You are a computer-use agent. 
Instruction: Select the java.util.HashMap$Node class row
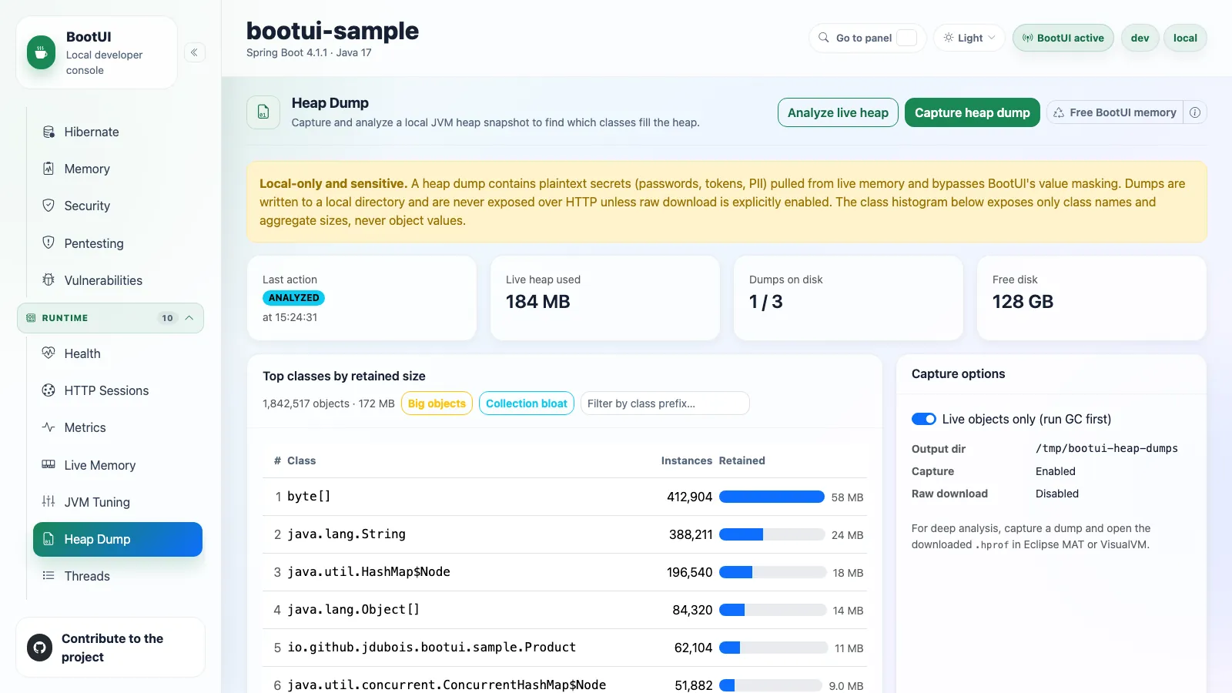point(564,572)
